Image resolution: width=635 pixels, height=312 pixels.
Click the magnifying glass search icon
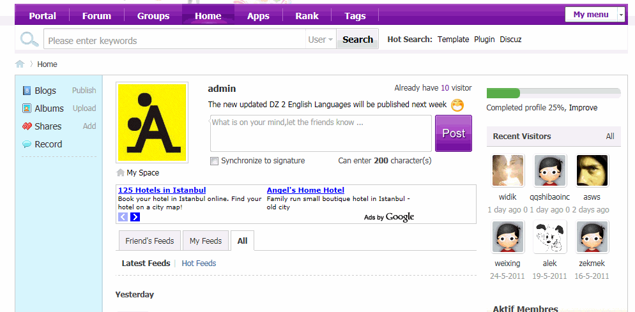[x=29, y=40]
